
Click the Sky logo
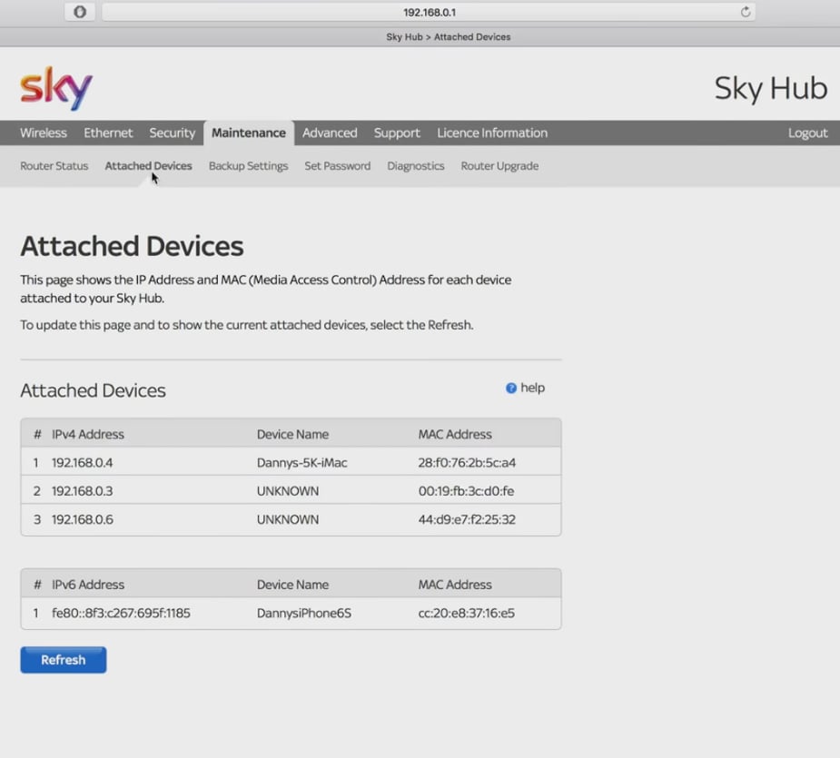[56, 88]
